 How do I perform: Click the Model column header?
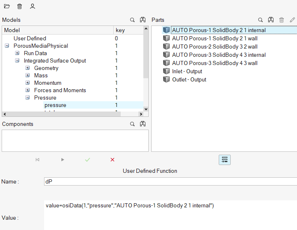pyautogui.click(x=58, y=30)
